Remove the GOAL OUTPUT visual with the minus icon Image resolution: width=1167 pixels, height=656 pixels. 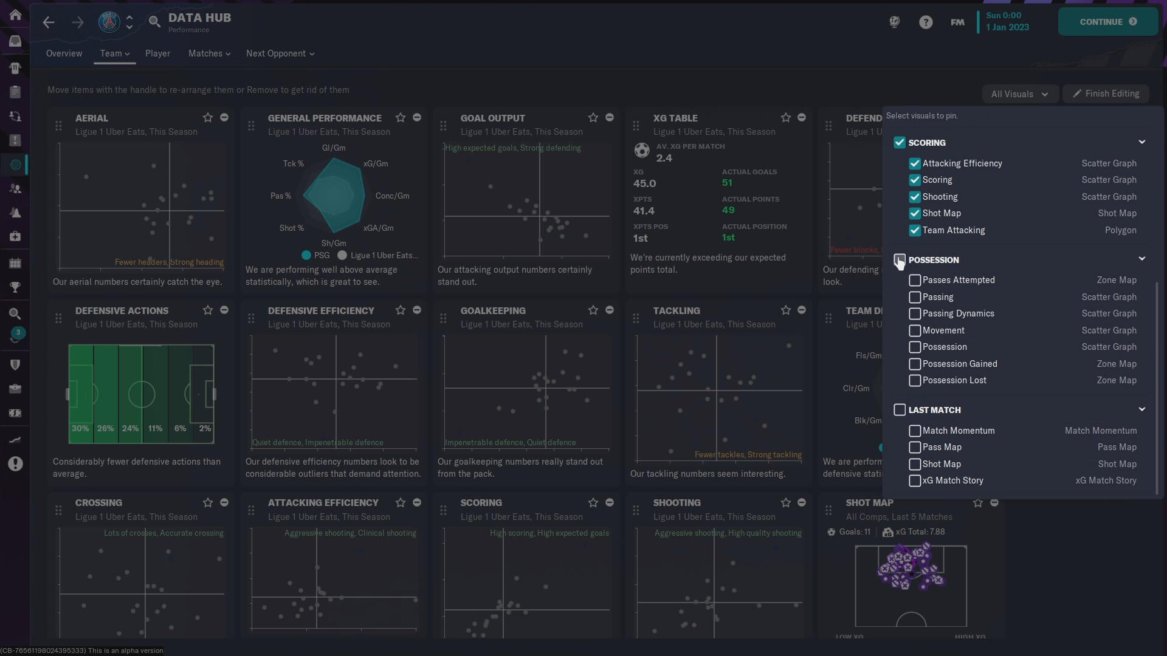coord(609,118)
